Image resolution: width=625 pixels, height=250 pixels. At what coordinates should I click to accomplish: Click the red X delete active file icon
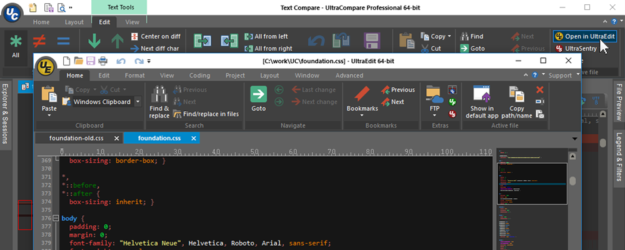tap(540, 90)
